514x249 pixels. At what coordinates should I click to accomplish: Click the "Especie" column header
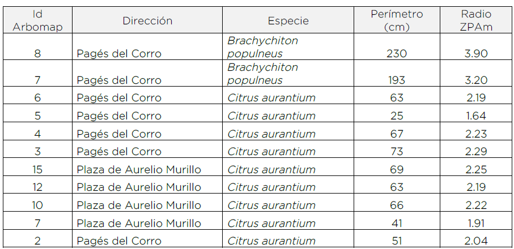tap(288, 21)
